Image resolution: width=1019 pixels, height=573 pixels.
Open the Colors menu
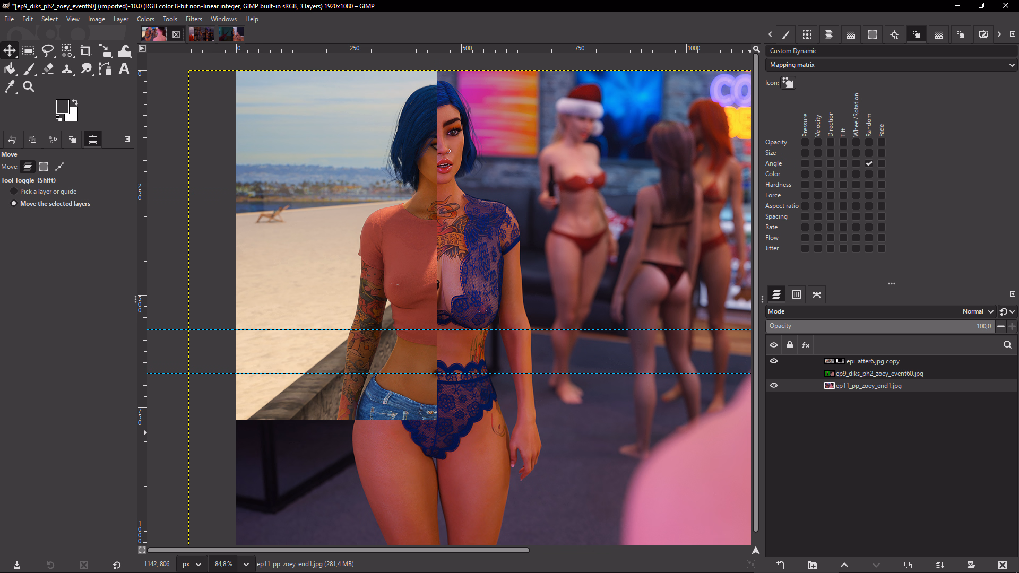pos(145,19)
